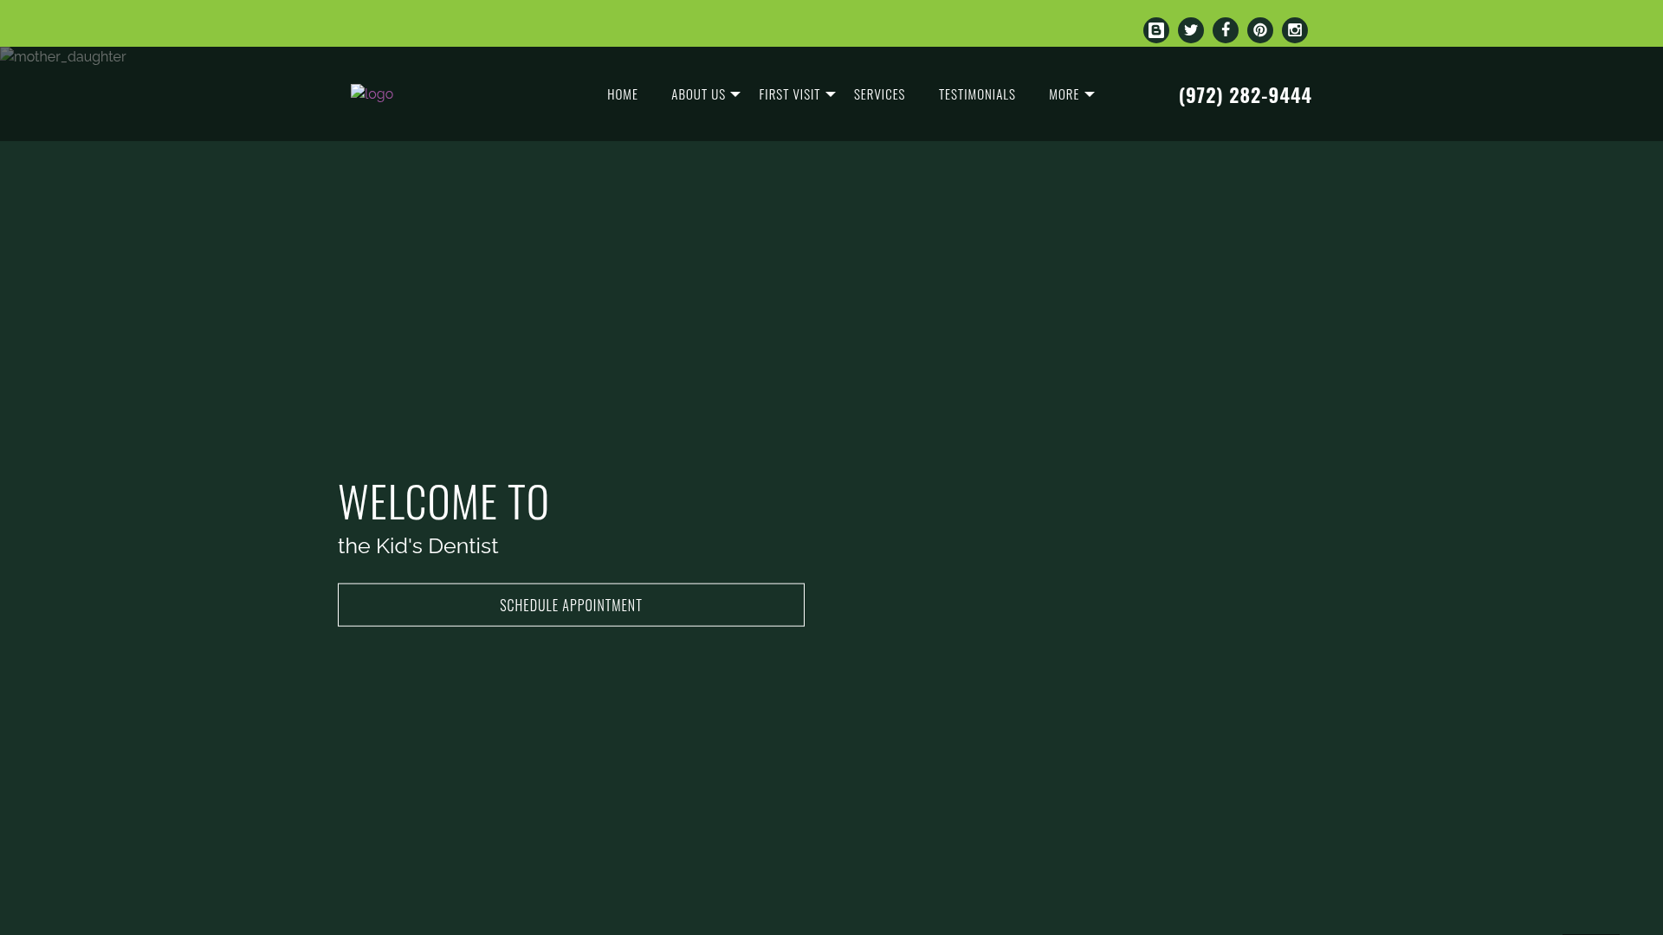Screen dimensions: 1663x935
Task: Click the broken mother_daughter image
Action: click(63, 56)
